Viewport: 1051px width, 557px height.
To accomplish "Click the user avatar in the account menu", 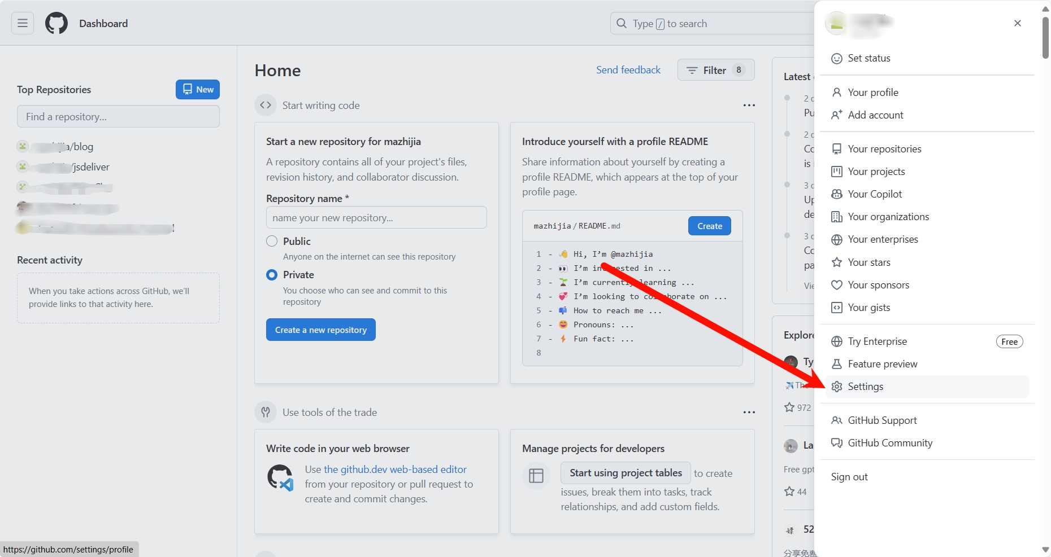I will coord(836,23).
